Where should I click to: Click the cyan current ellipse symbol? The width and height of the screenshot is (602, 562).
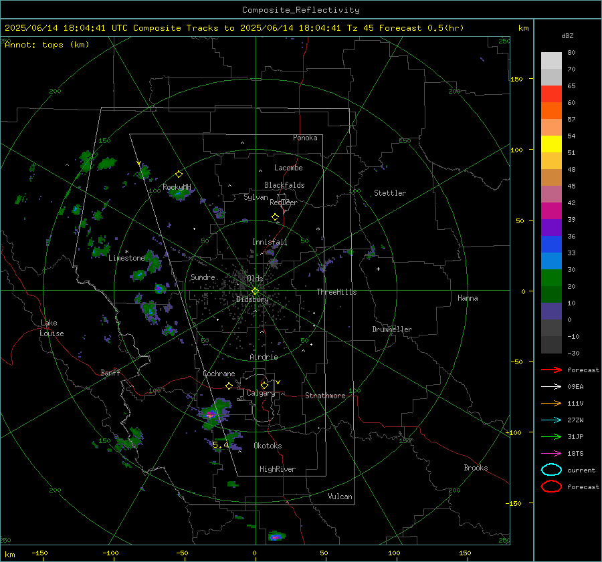[551, 470]
